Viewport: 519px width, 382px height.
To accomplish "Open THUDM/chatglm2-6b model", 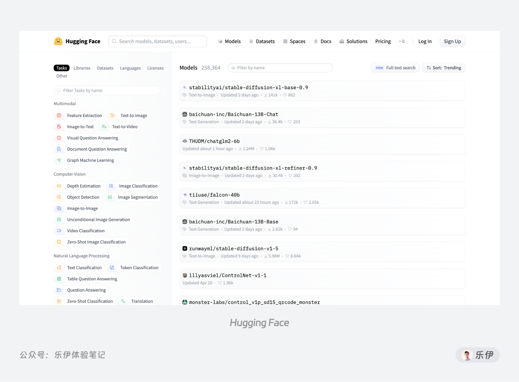I will [x=322, y=144].
